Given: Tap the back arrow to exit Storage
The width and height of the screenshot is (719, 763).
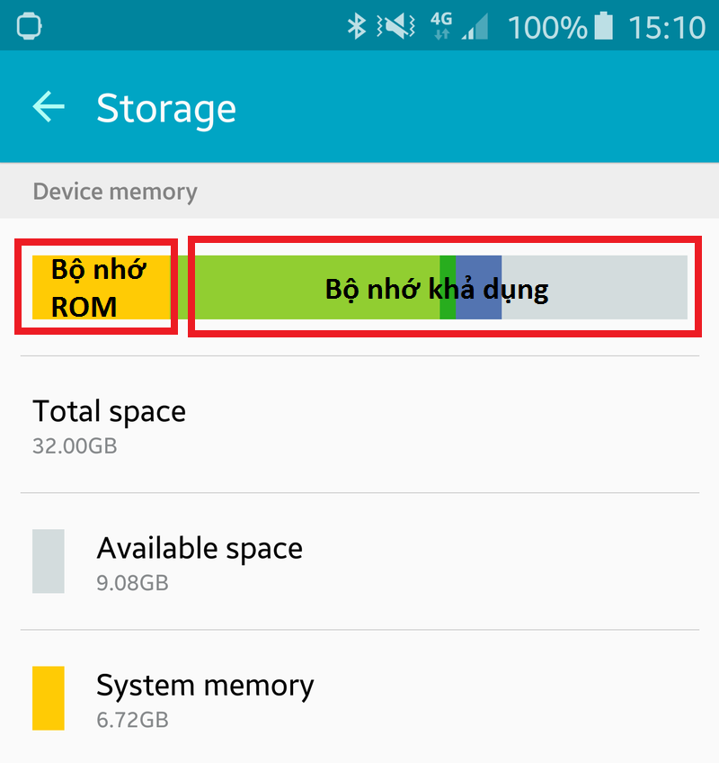Looking at the screenshot, I should [49, 107].
